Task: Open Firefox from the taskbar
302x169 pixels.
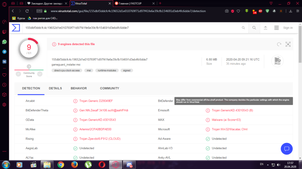Action: (x=74, y=165)
